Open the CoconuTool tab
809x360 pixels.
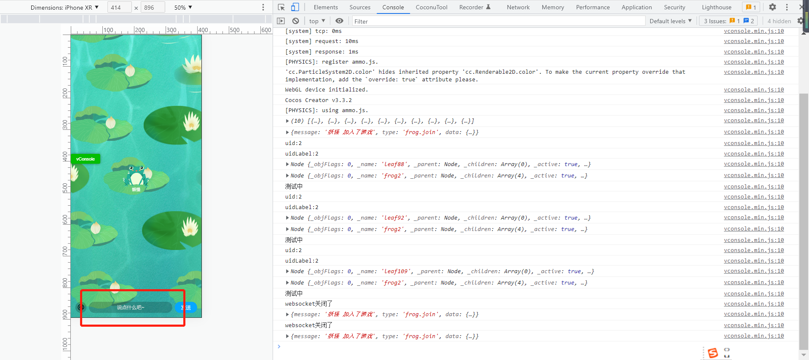[x=431, y=7]
